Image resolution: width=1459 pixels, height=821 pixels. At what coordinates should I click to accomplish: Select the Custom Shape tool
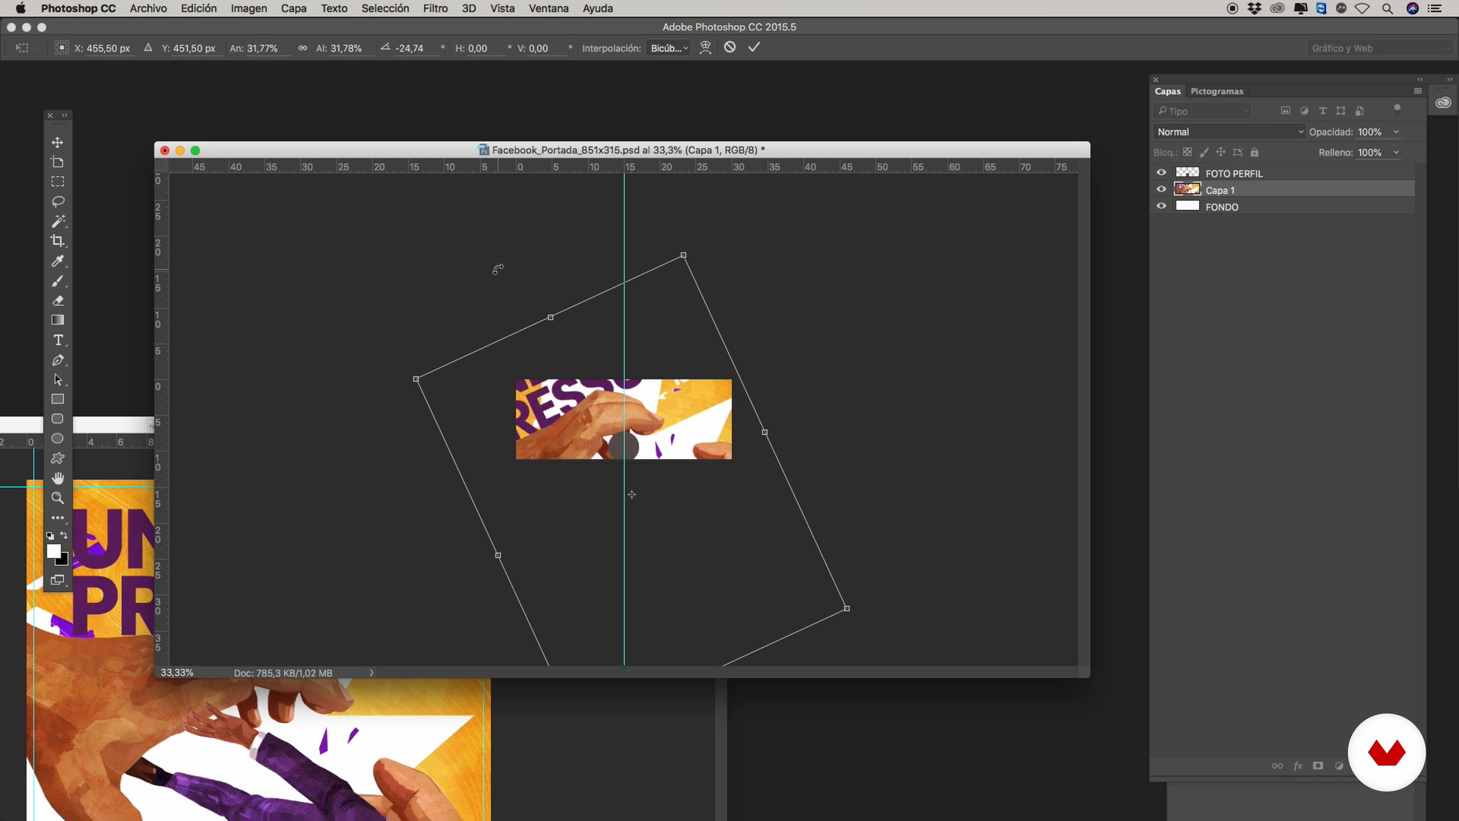click(x=57, y=458)
